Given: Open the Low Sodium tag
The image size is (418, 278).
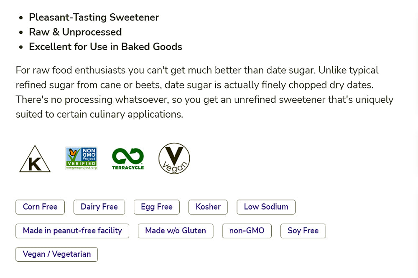Looking at the screenshot, I should (x=266, y=207).
